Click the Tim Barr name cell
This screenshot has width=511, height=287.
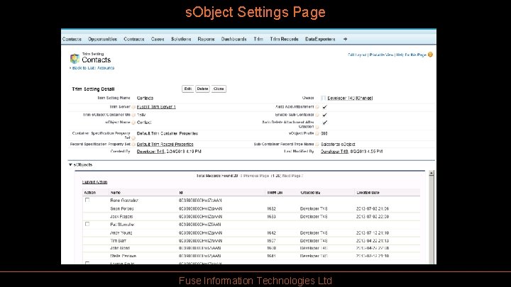pos(118,241)
